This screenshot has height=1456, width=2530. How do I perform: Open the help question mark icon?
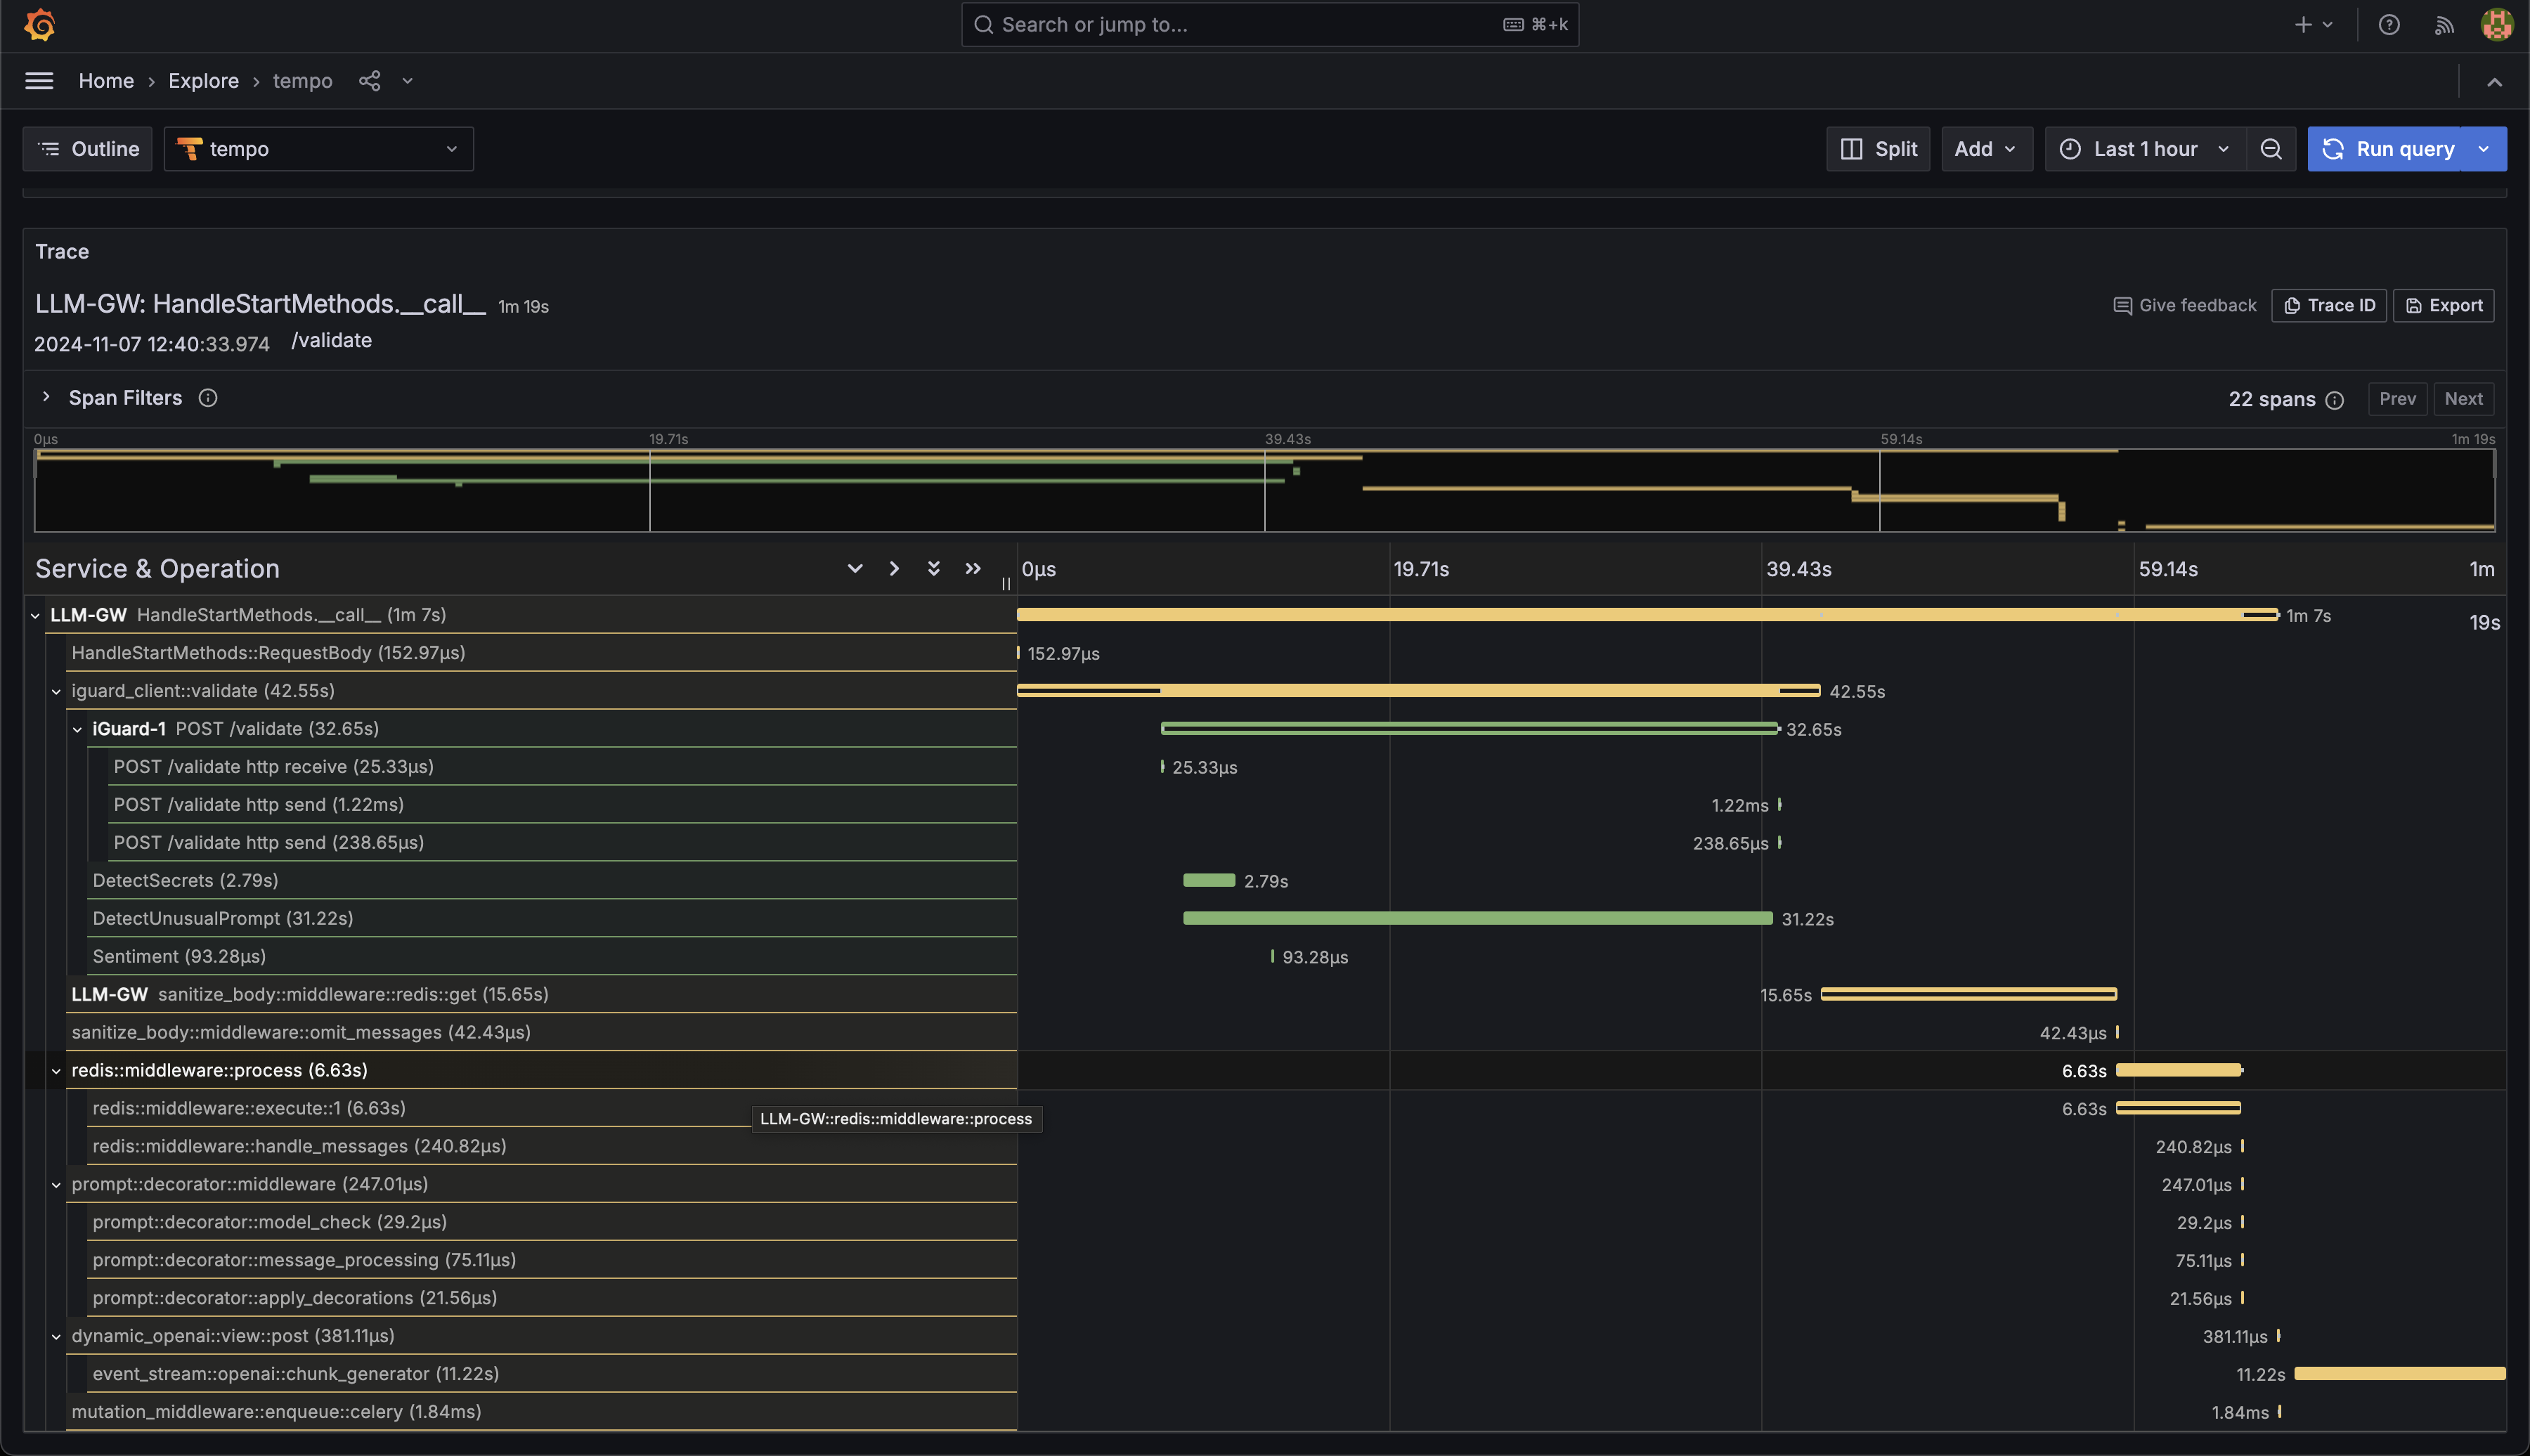pos(2388,25)
